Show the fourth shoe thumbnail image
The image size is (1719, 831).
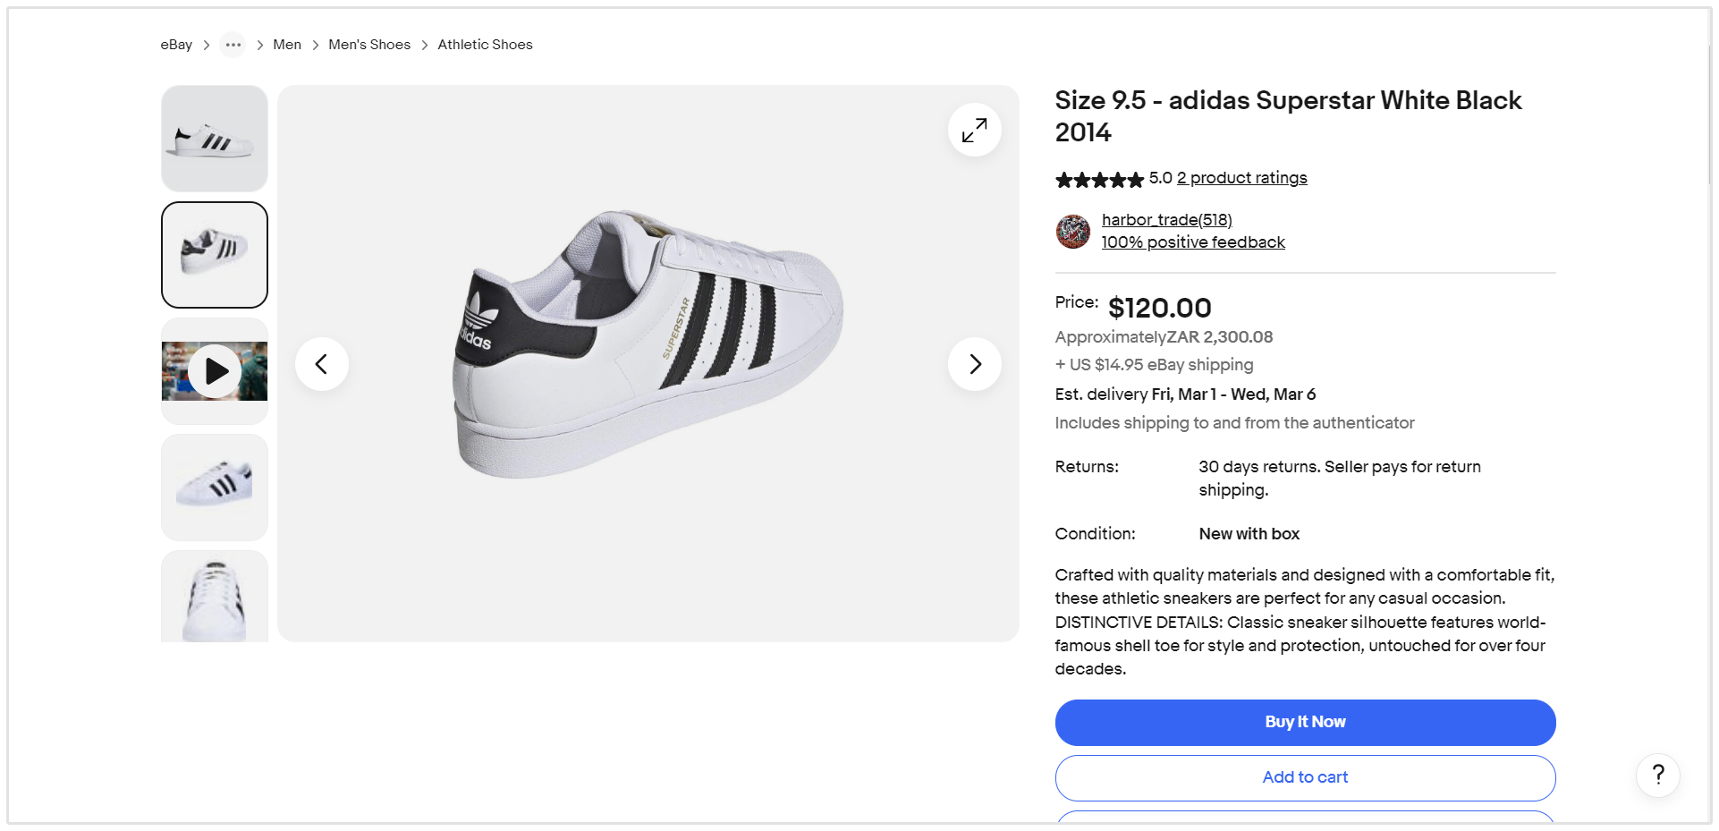215,488
